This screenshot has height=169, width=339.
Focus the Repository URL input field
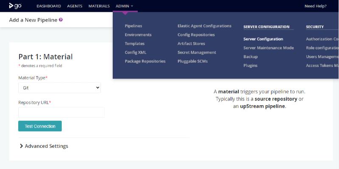[x=61, y=112]
